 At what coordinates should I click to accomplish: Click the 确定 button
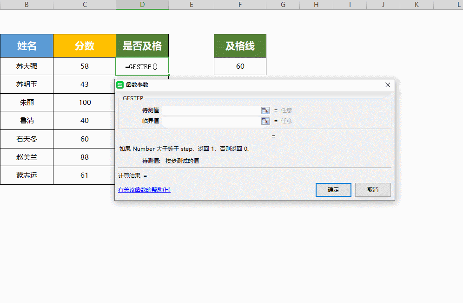(333, 190)
